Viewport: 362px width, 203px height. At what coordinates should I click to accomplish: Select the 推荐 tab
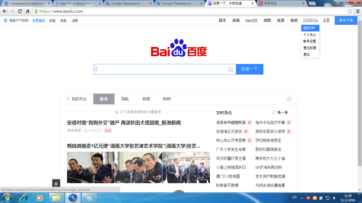[104, 99]
